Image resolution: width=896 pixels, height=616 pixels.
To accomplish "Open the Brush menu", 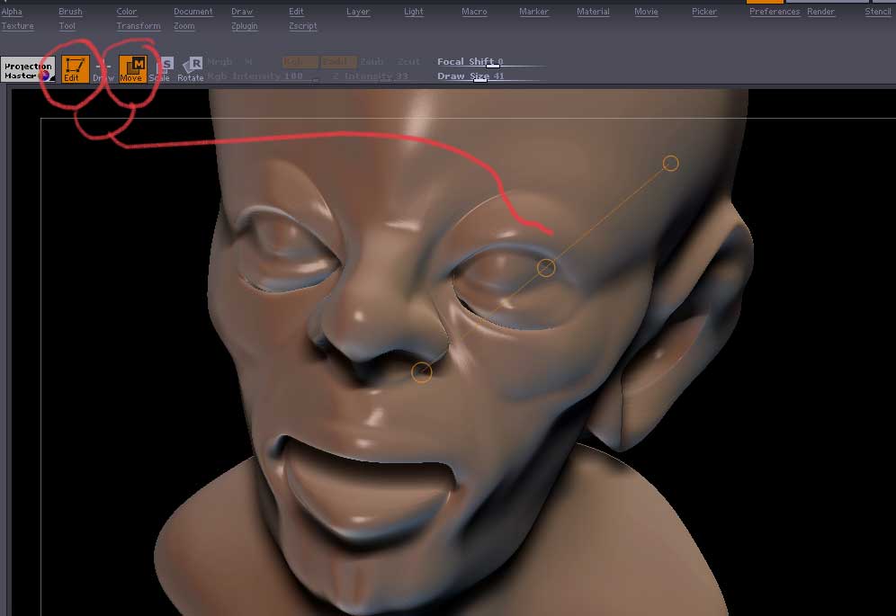I will coord(70,12).
